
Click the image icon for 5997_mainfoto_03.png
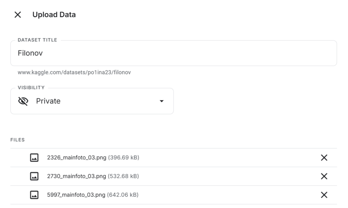(x=34, y=195)
